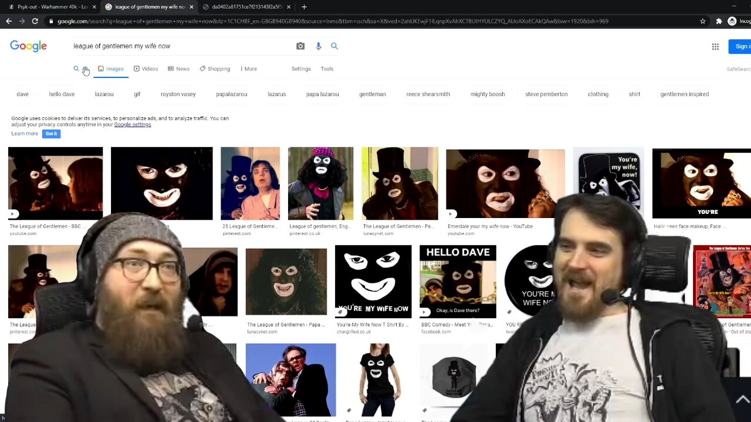The width and height of the screenshot is (751, 422).
Task: Open first BBC youtube.com image result
Action: tap(55, 183)
